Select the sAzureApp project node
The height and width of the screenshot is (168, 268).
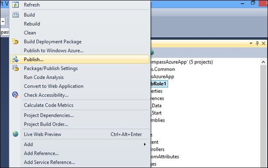click(x=162, y=76)
